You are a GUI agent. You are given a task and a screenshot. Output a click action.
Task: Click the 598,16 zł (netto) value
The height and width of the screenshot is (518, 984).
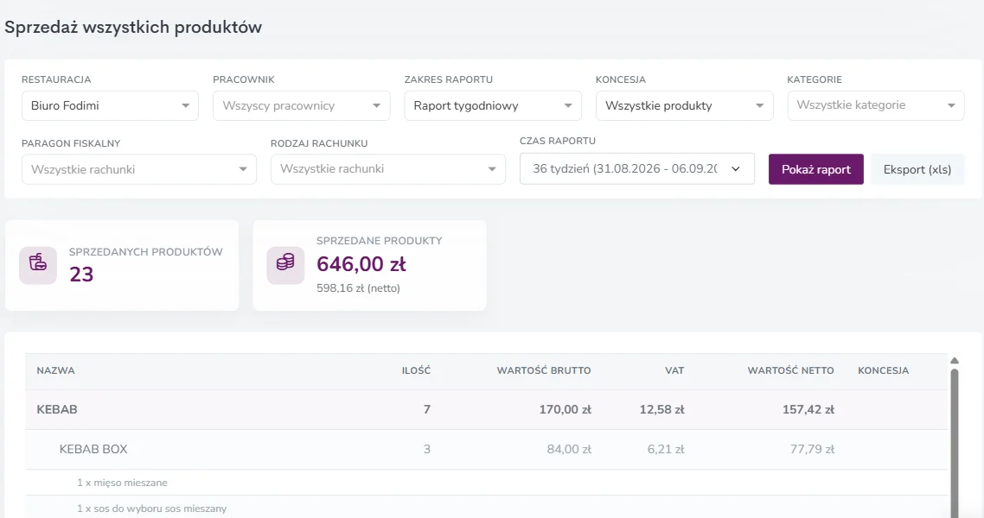coord(358,288)
